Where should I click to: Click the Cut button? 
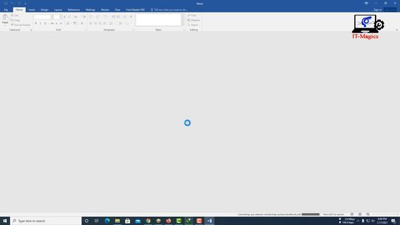coord(15,15)
